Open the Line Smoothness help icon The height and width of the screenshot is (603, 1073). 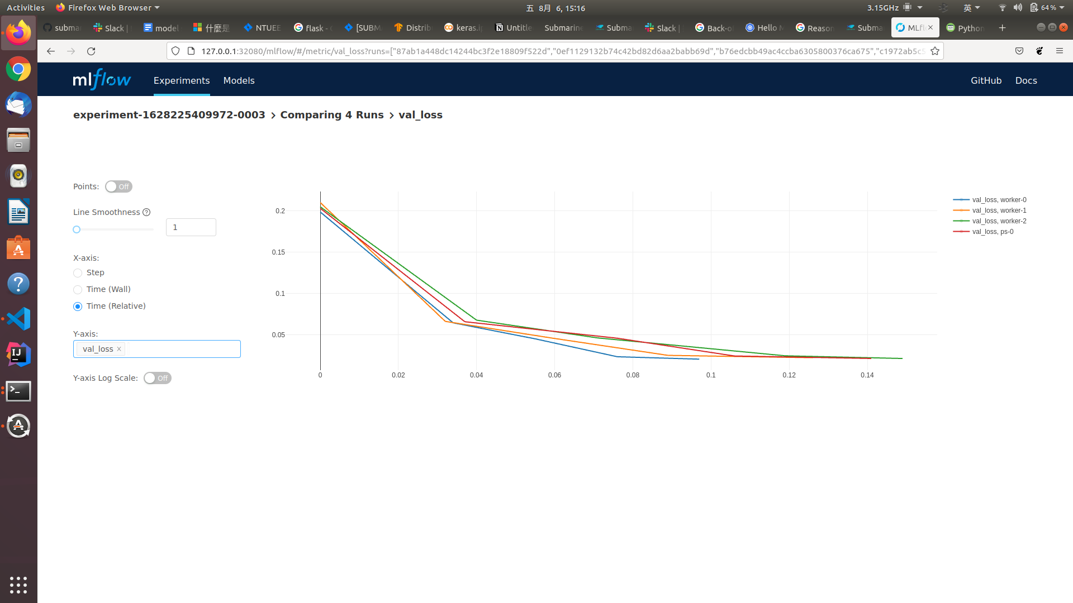146,212
